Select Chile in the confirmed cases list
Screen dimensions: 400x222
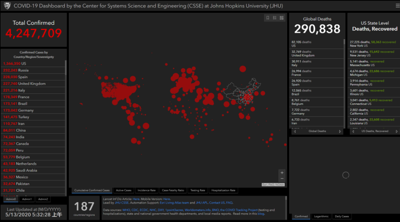tap(33, 190)
